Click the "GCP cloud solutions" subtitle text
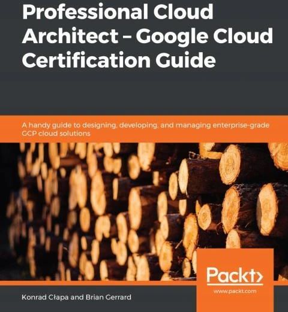 pyautogui.click(x=56, y=134)
